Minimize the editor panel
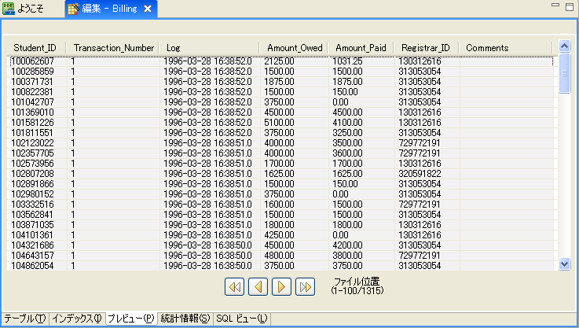This screenshot has width=579, height=328. tap(556, 6)
